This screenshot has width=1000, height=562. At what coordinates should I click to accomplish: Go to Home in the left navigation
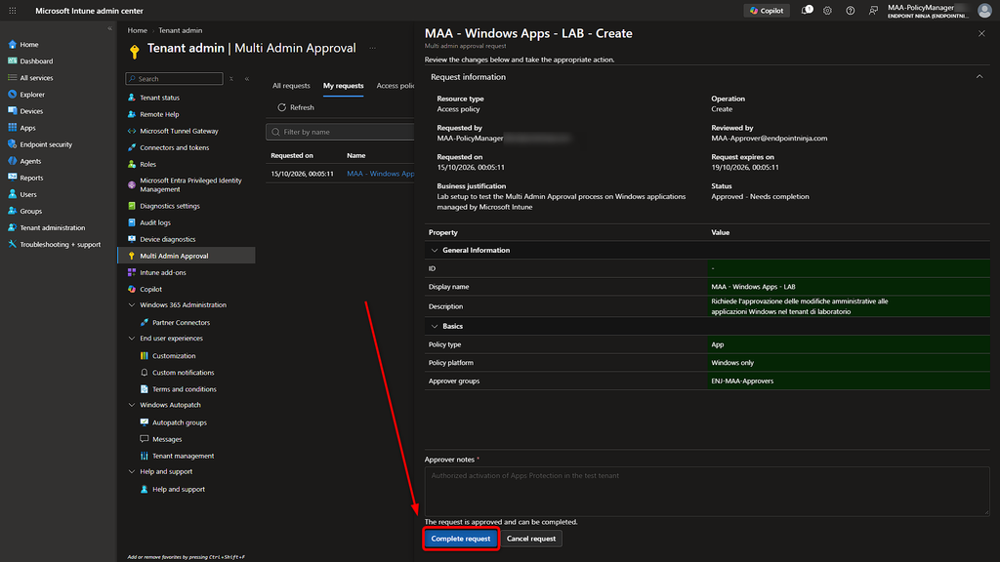[x=28, y=45]
